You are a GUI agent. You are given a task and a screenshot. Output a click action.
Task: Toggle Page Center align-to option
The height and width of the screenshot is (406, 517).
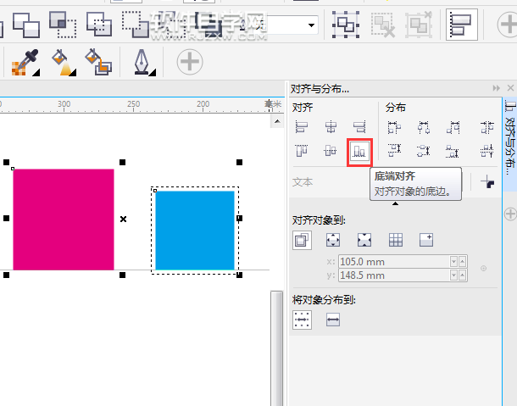click(364, 240)
